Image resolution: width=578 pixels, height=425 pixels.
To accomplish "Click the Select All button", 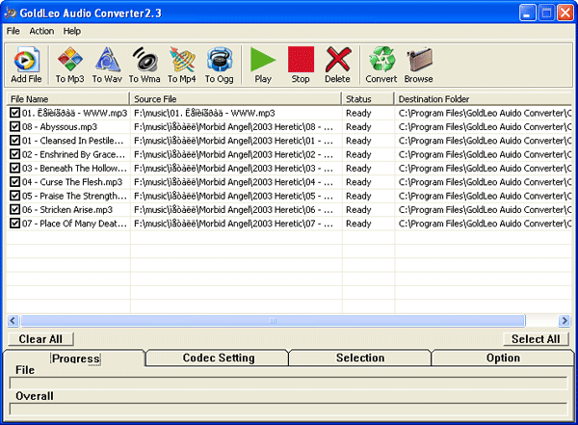I will coord(536,338).
